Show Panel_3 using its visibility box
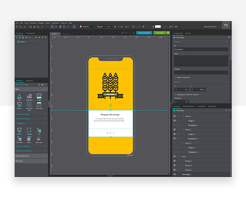 click(x=174, y=143)
